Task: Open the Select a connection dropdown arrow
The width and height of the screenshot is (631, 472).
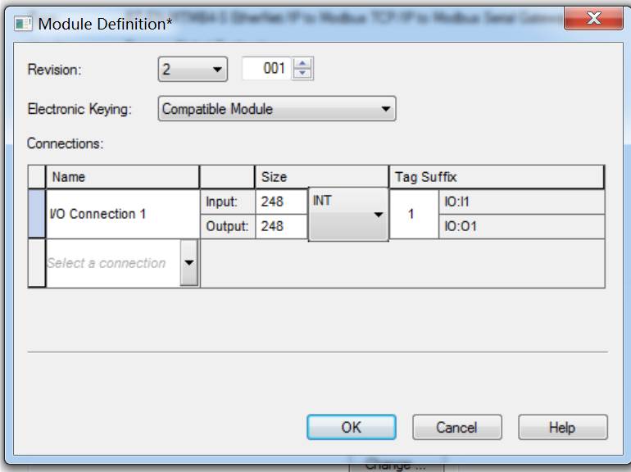Action: click(189, 263)
